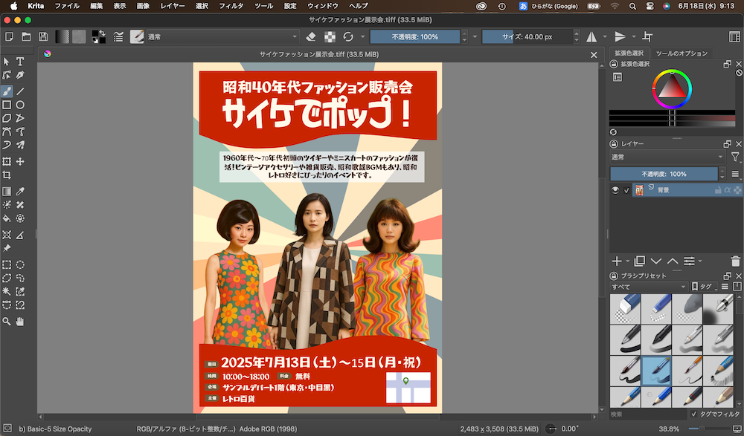Select the Rectangular Selection tool
Viewport: 744px width, 436px height.
(7, 265)
